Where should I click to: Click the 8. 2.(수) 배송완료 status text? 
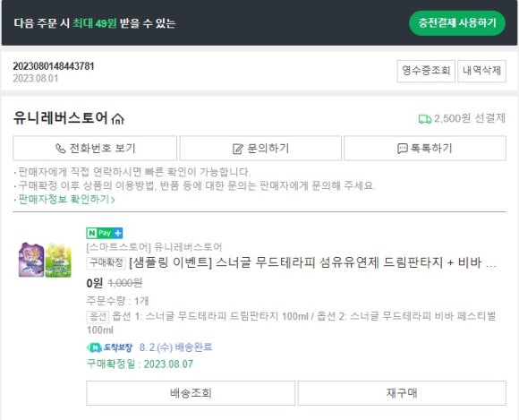(175, 347)
